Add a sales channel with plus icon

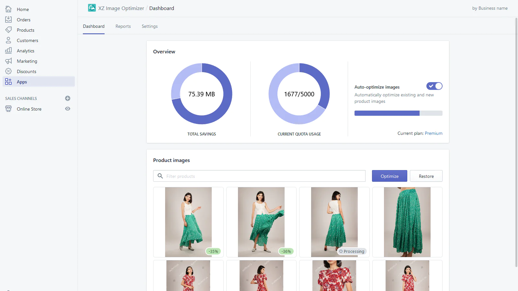pyautogui.click(x=68, y=98)
